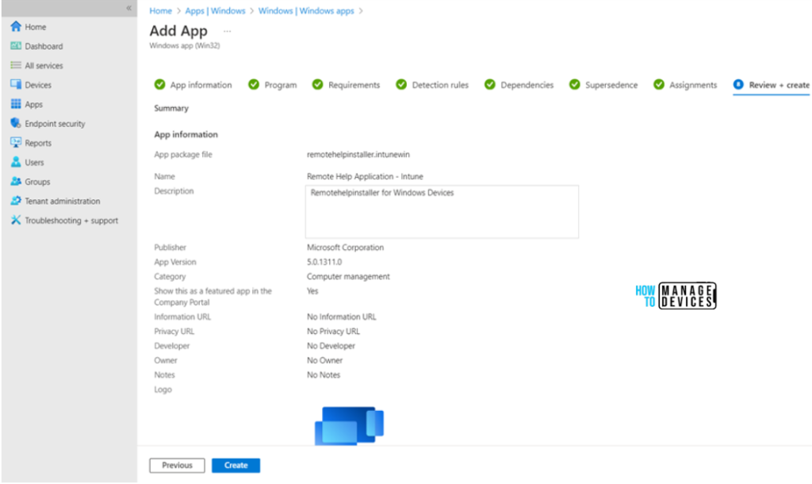
Task: Click the Reports icon in sidebar
Action: pyautogui.click(x=16, y=143)
